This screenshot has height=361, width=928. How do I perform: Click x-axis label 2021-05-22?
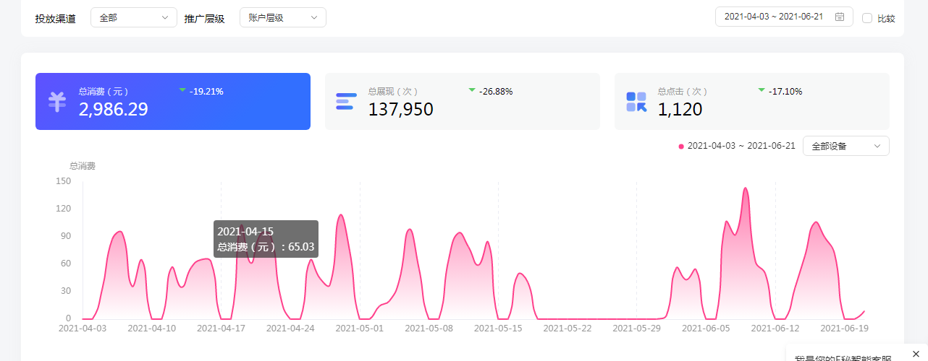(x=568, y=328)
